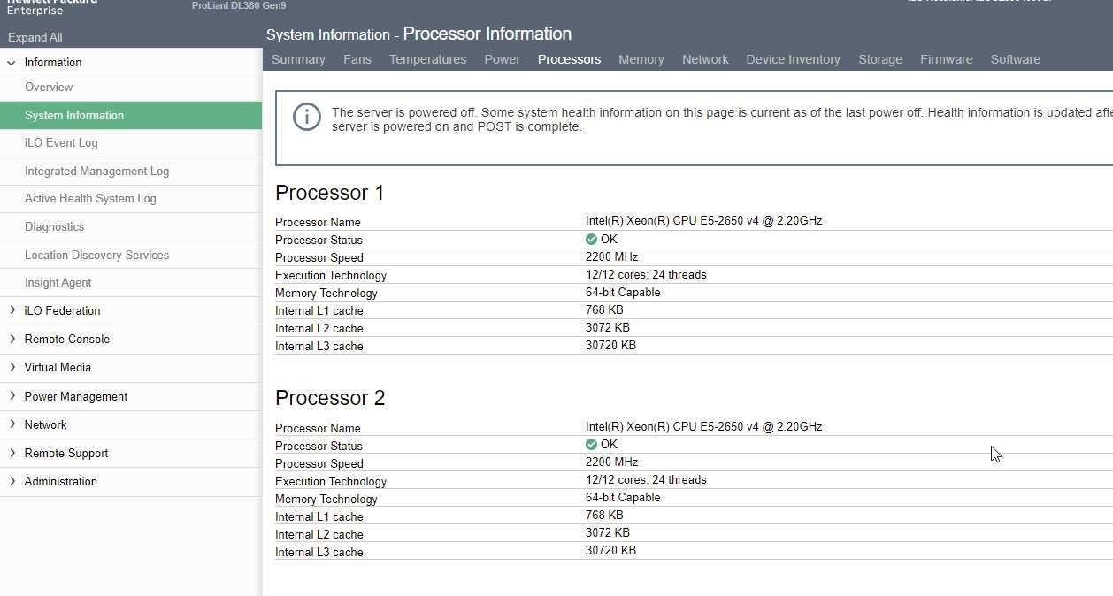Viewport: 1113px width, 596px height.
Task: Click Processor 1 name Xeon E5-2650 value
Action: click(x=703, y=221)
